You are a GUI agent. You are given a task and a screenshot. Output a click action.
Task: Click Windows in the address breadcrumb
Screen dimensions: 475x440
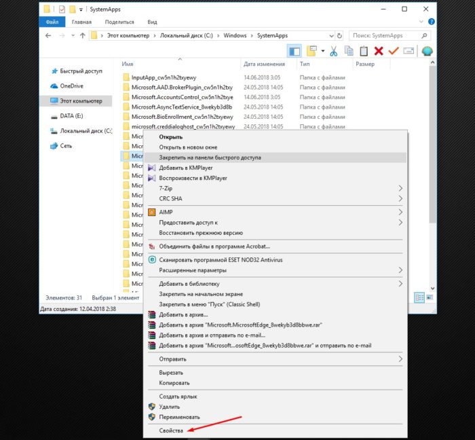point(235,35)
